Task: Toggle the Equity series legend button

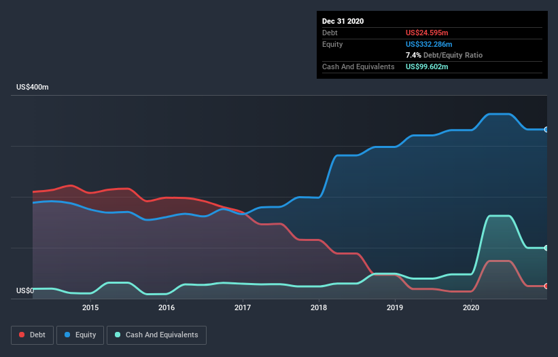Action: click(x=80, y=335)
